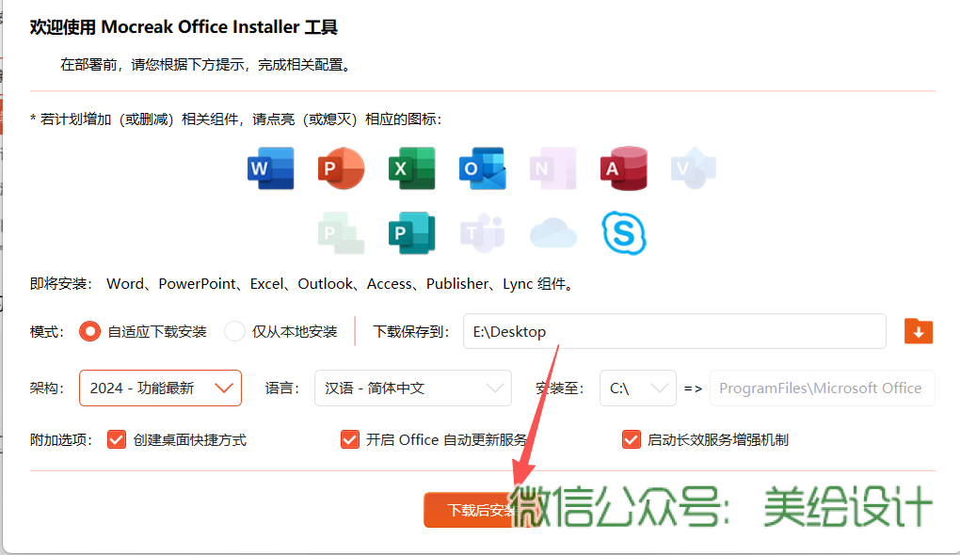This screenshot has height=555, width=960.
Task: Toggle the Outlook component icon
Action: pyautogui.click(x=482, y=168)
